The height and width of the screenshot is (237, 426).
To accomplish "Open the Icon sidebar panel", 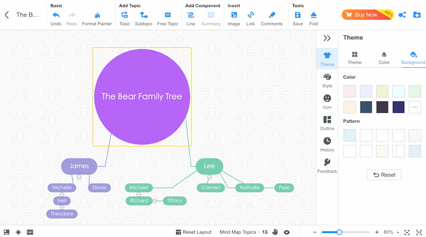I will 327,102.
